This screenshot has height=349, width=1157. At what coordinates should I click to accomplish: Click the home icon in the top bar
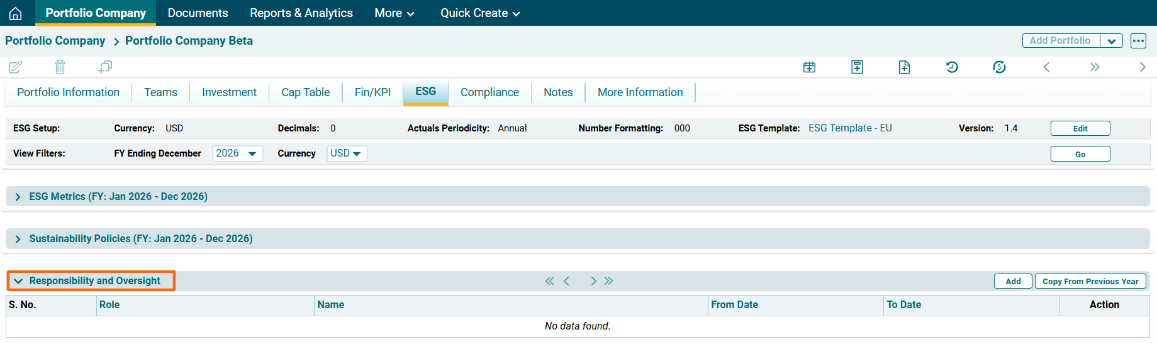(x=16, y=13)
